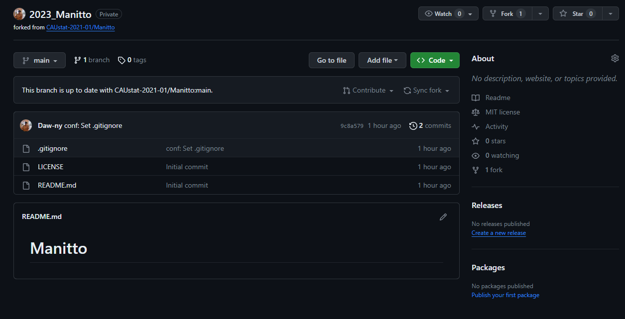Click the history clock icon beside 2 commits

(x=413, y=125)
